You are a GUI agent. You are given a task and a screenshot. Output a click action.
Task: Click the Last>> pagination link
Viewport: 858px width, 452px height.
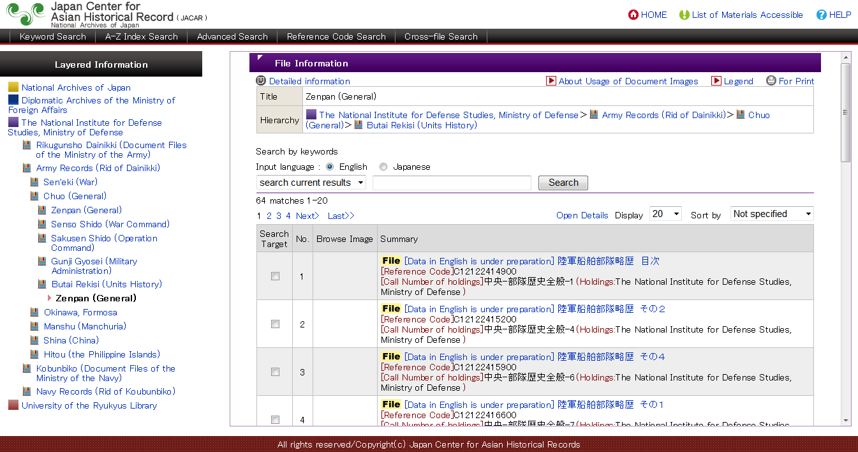341,216
